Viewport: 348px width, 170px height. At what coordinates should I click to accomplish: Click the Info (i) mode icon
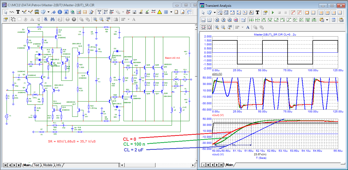[59, 12]
